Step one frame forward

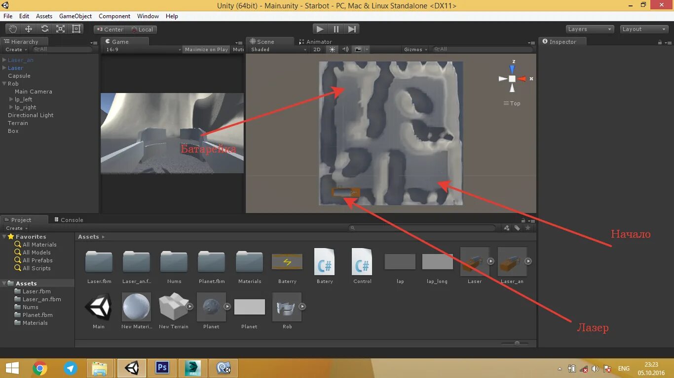pos(352,29)
